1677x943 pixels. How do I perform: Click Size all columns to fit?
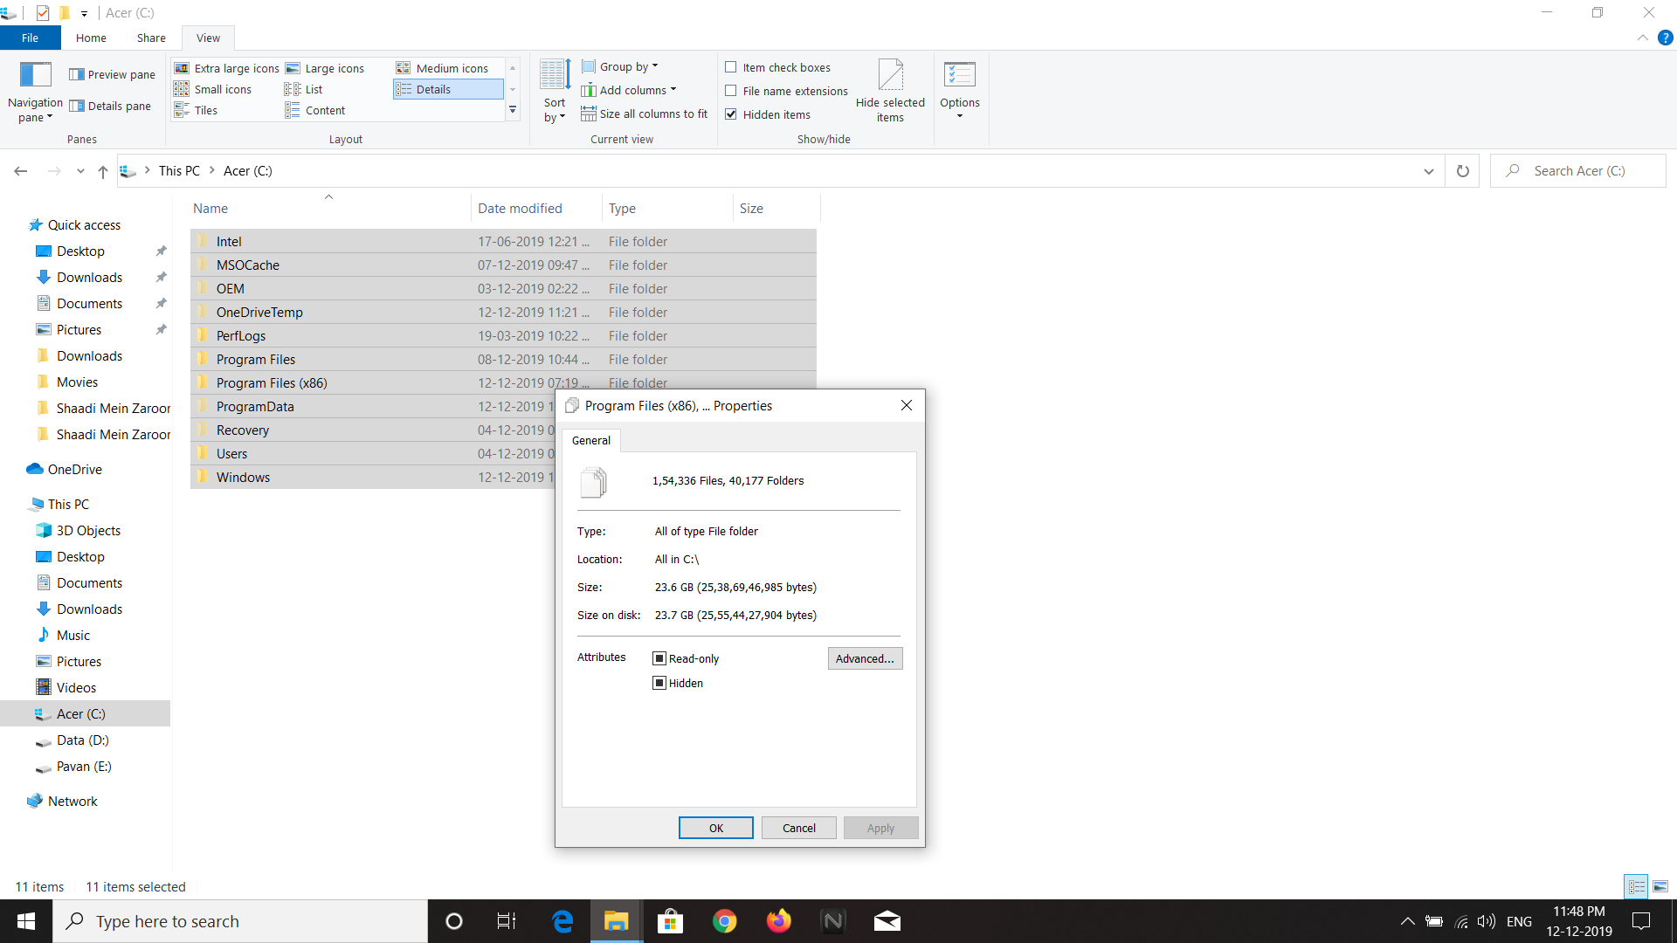point(645,114)
